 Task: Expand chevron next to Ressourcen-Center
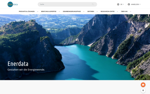117,12
